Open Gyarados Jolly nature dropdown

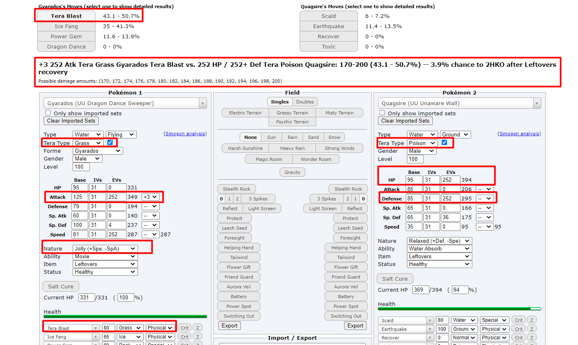(105, 248)
